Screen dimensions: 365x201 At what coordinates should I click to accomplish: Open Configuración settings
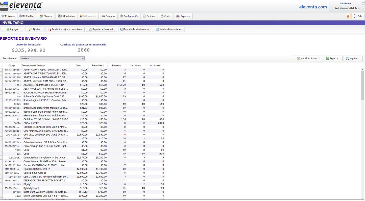pyautogui.click(x=129, y=16)
